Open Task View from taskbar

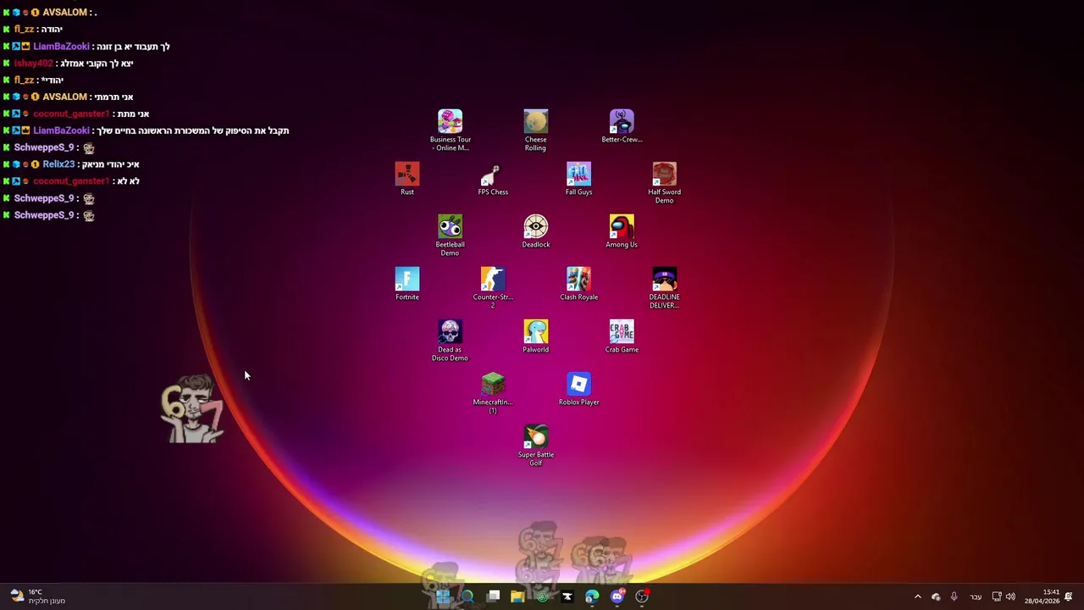click(x=493, y=596)
